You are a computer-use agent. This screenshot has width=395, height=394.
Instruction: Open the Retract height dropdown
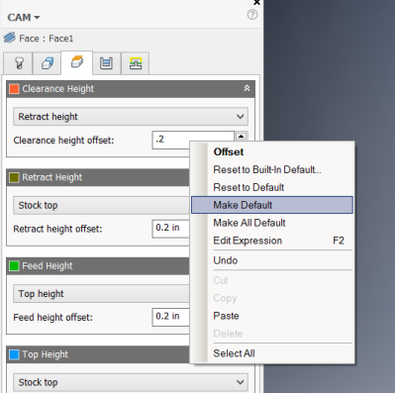pyautogui.click(x=131, y=117)
